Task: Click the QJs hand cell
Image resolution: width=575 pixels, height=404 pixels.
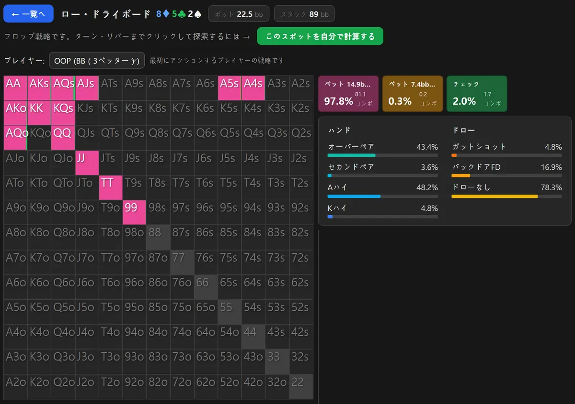Action: pyautogui.click(x=87, y=138)
